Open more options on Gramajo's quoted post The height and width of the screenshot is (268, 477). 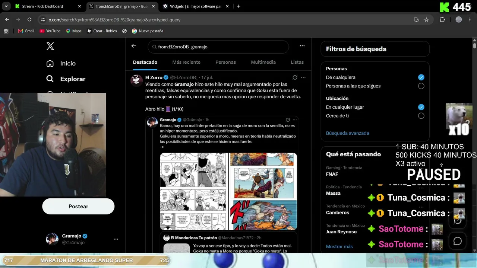(x=295, y=120)
